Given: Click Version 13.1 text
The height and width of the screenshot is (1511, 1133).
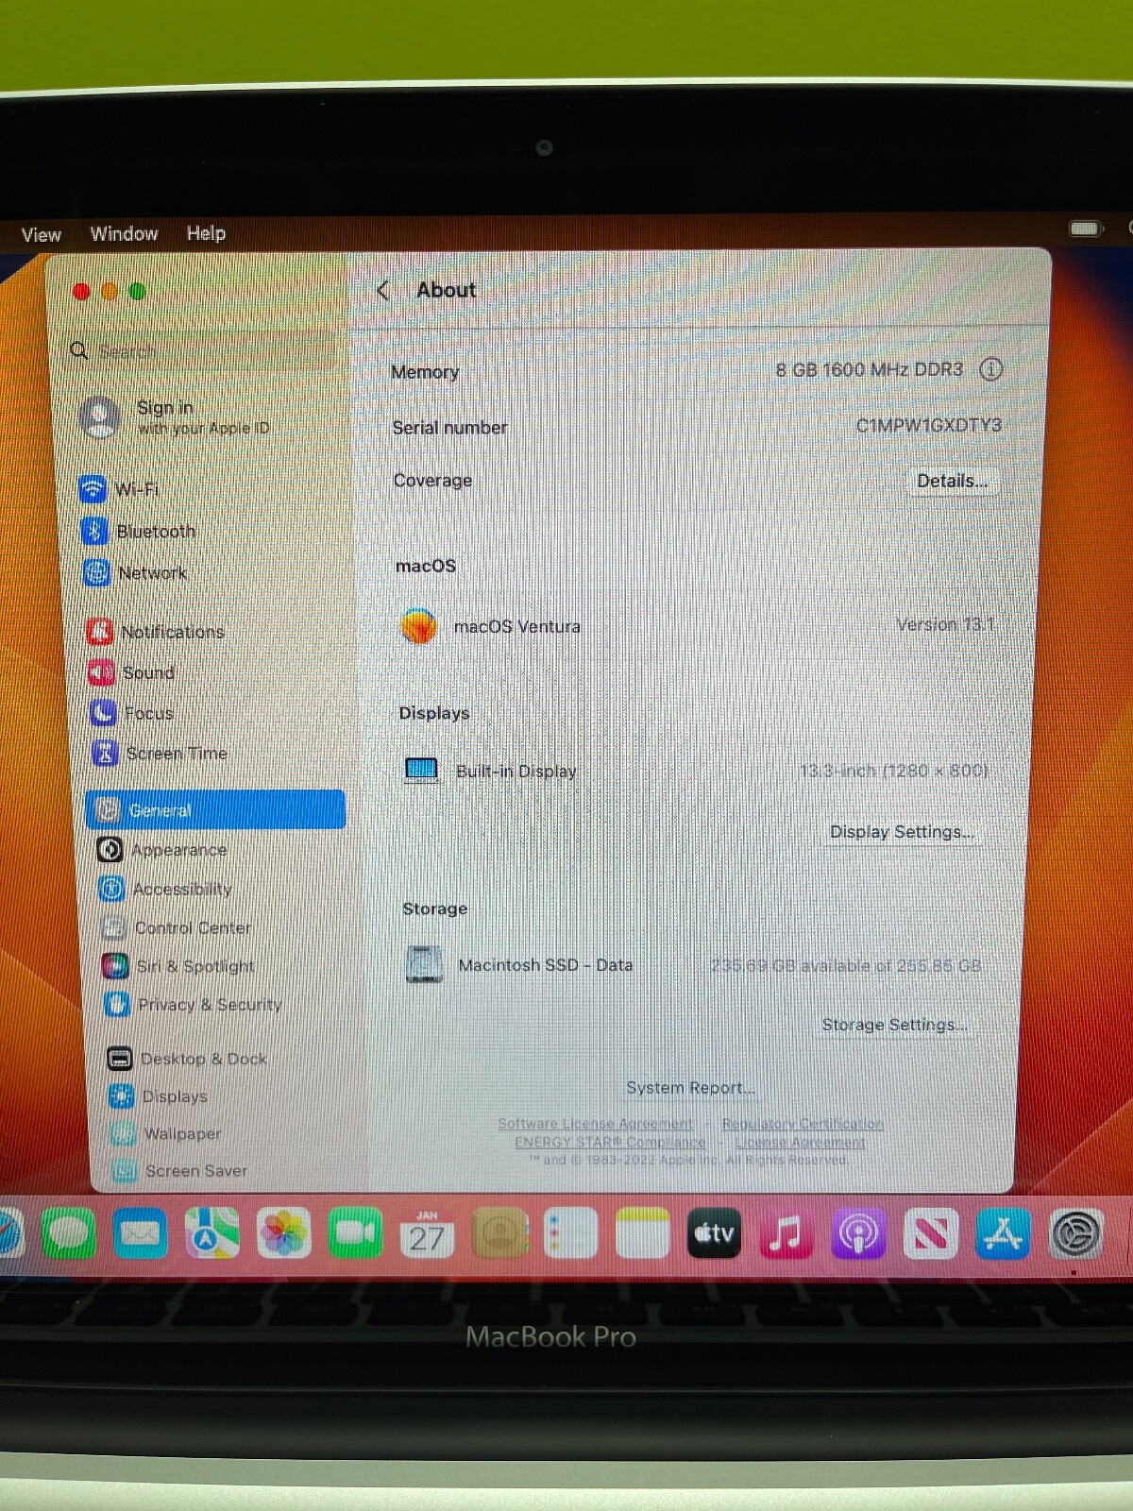Looking at the screenshot, I should point(945,624).
